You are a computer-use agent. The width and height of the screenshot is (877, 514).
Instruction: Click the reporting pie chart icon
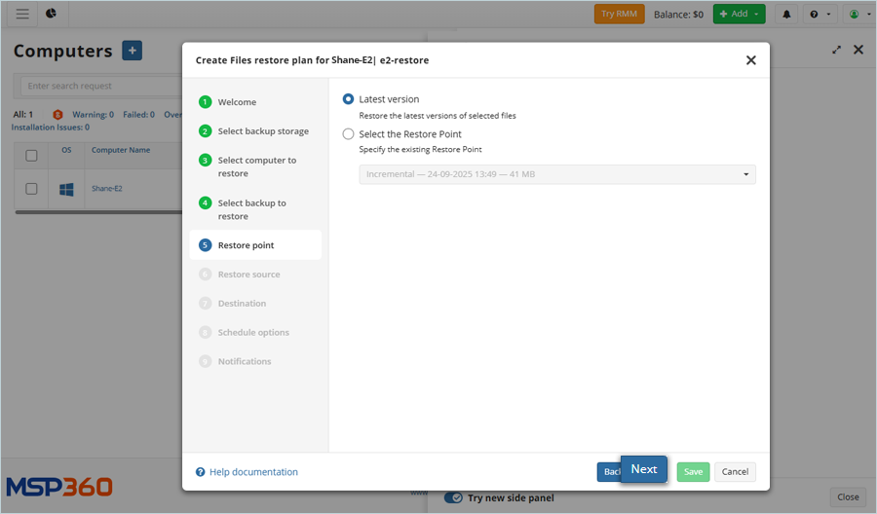pyautogui.click(x=51, y=14)
